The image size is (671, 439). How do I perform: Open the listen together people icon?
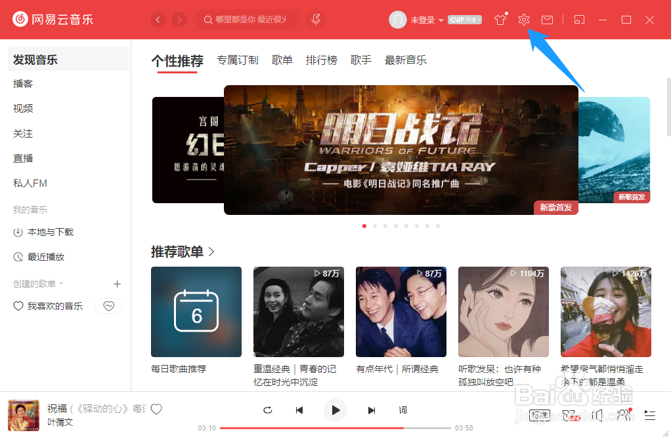coord(624,415)
